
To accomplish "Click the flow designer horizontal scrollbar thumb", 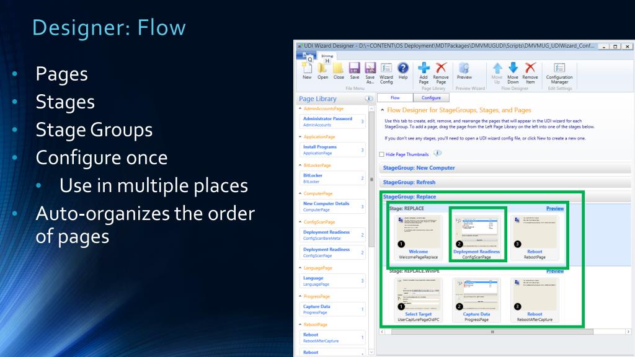I will [x=492, y=332].
